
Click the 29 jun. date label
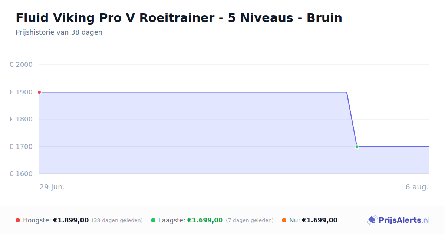pos(52,187)
